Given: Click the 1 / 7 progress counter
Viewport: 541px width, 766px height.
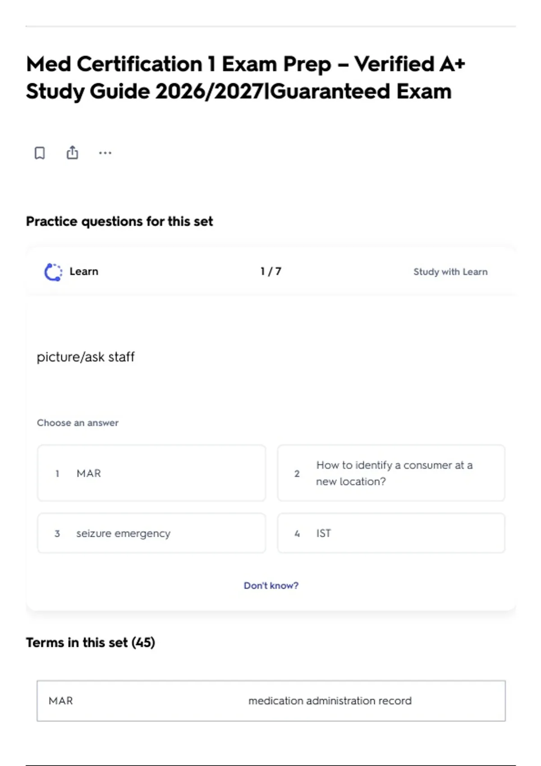Looking at the screenshot, I should point(270,271).
